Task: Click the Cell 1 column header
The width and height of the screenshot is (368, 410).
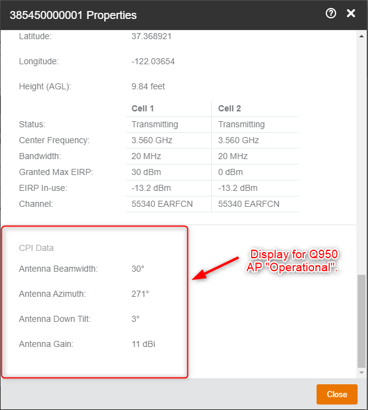Action: (143, 108)
